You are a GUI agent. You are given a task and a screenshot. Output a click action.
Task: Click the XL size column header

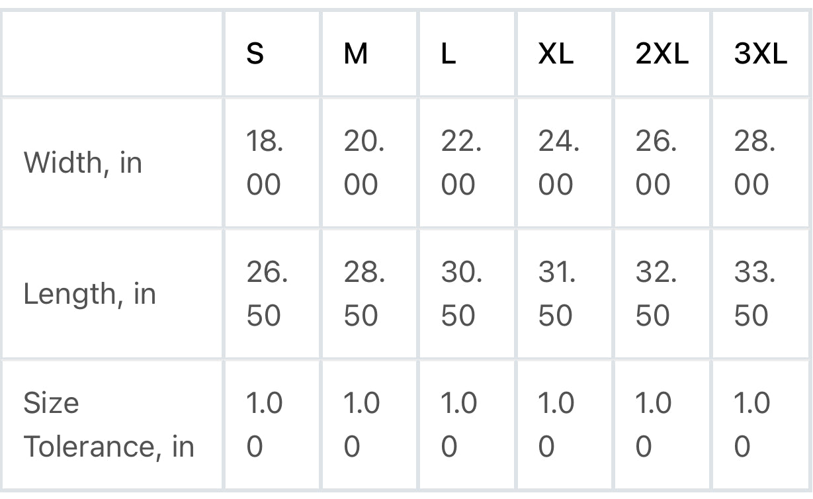[556, 54]
